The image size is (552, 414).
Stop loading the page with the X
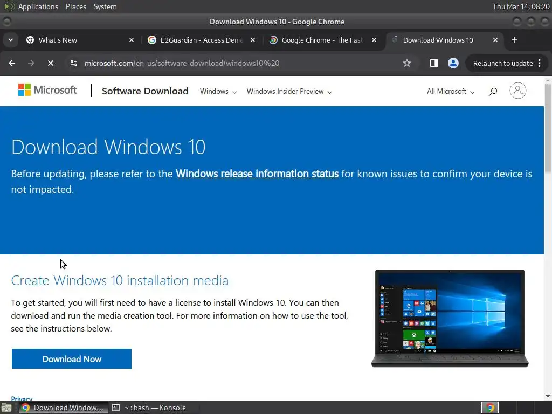[x=51, y=63]
